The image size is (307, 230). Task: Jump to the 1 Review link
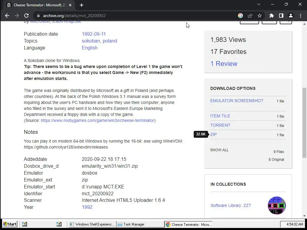point(224,63)
